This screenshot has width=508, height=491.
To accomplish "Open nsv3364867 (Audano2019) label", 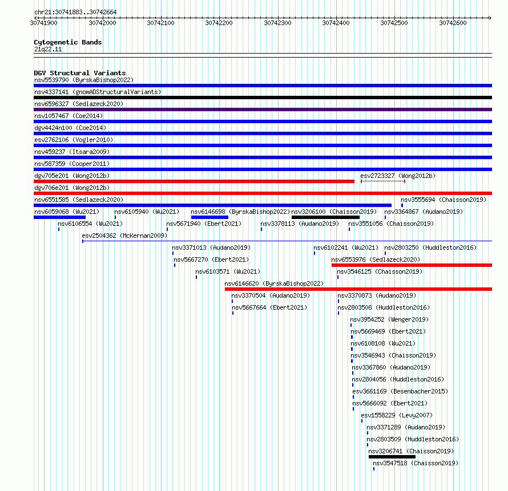I will point(424,212).
